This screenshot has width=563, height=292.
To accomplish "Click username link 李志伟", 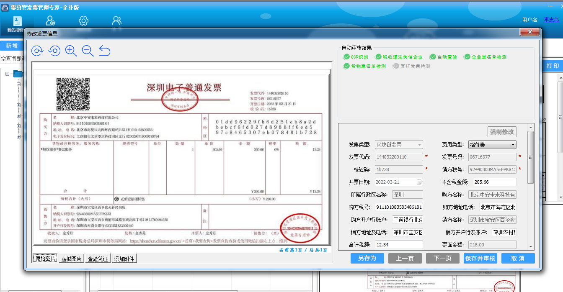I will [551, 19].
